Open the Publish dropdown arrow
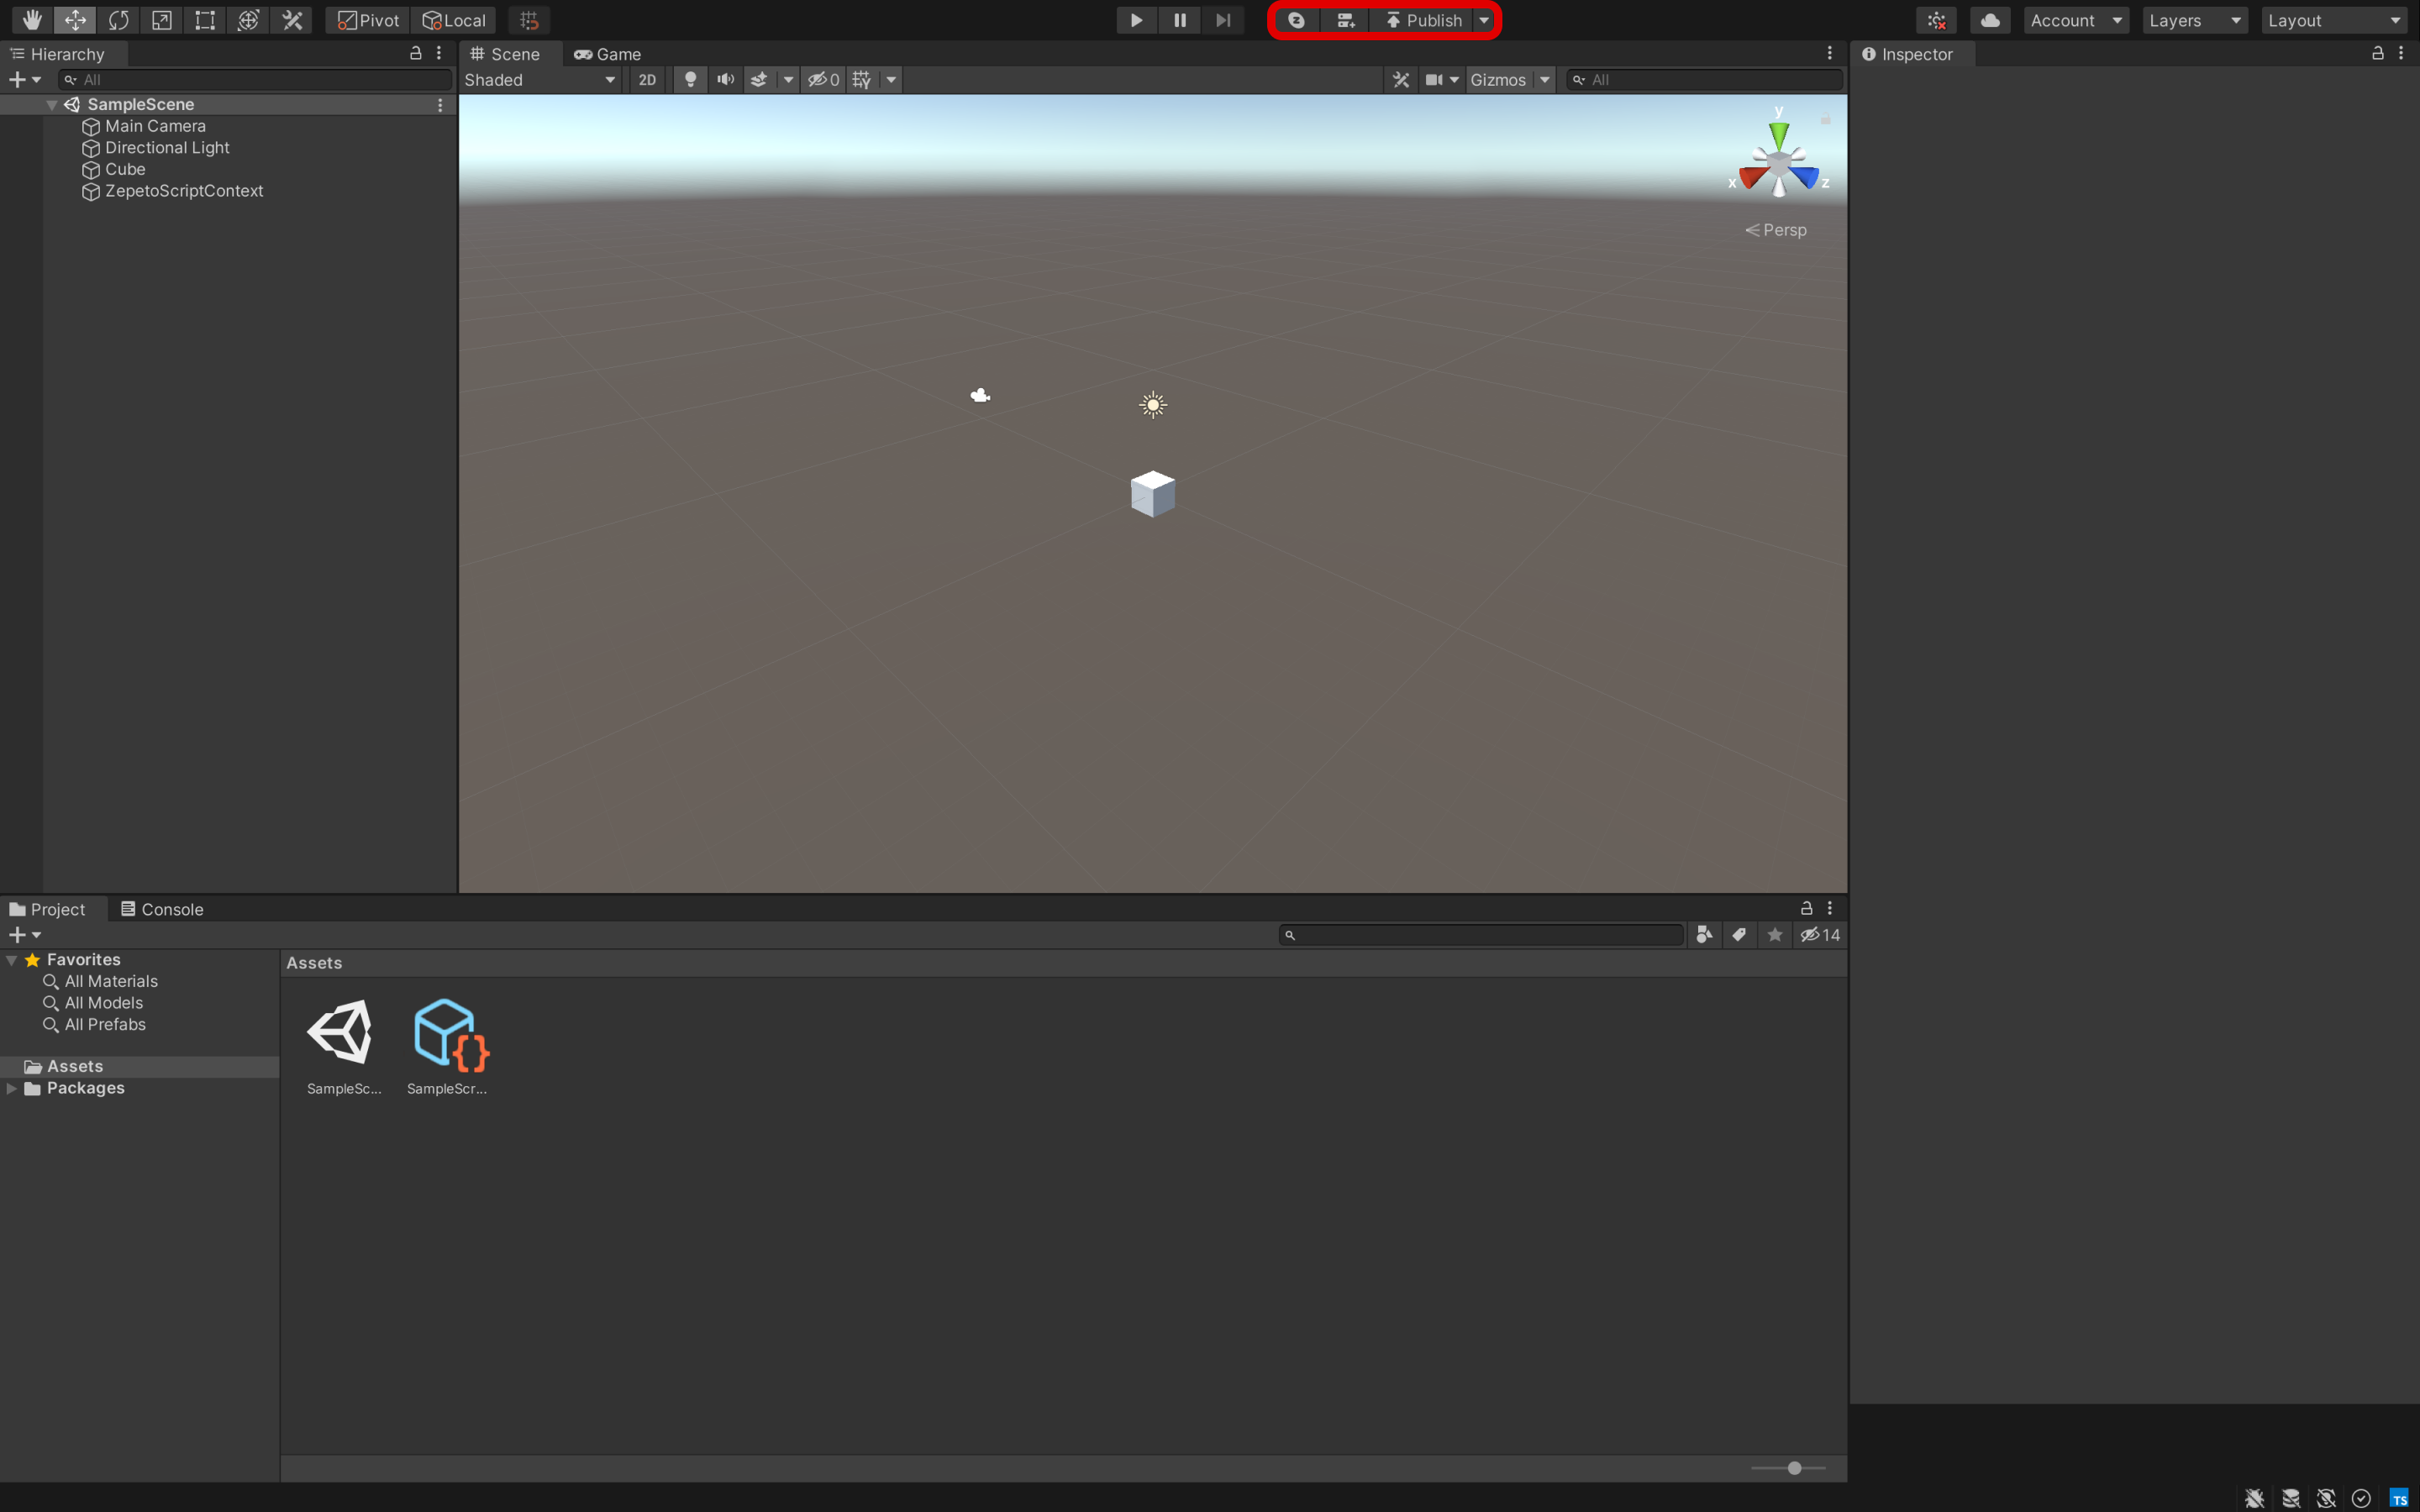Screen dimensions: 2420x1512 pos(1484,20)
